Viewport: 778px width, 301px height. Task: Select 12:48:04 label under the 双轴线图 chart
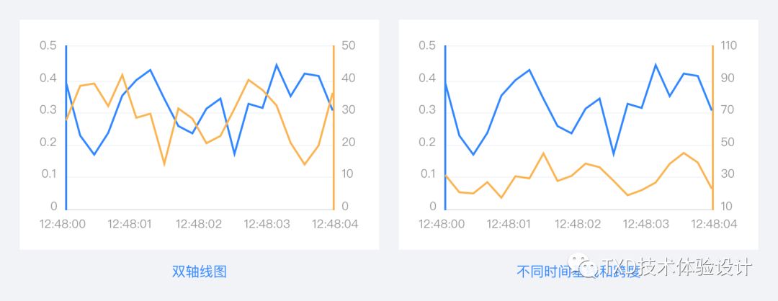(335, 224)
